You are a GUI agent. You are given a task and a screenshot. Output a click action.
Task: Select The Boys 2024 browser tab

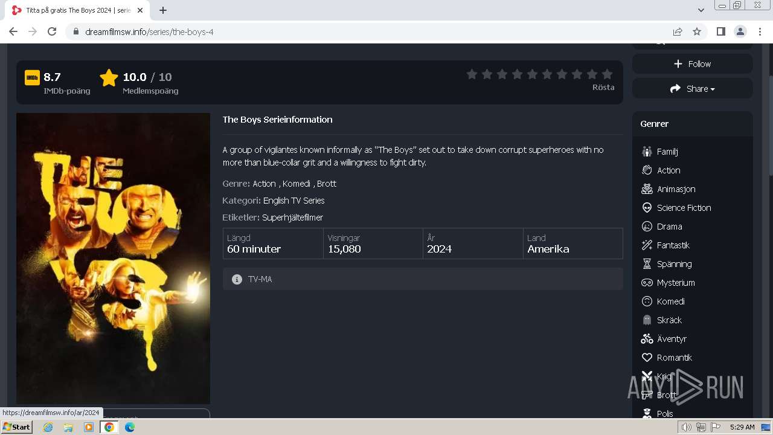(77, 10)
